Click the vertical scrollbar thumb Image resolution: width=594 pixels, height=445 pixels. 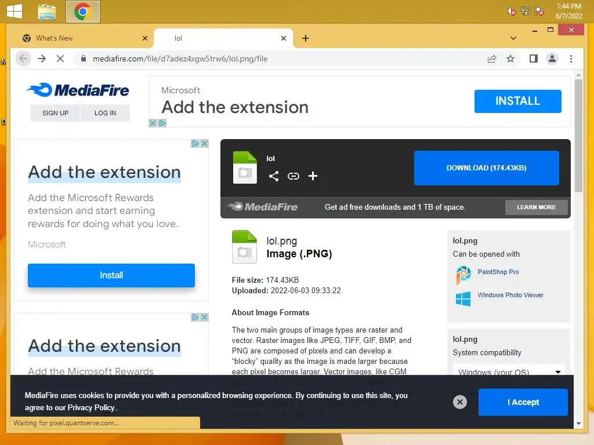tap(578, 136)
